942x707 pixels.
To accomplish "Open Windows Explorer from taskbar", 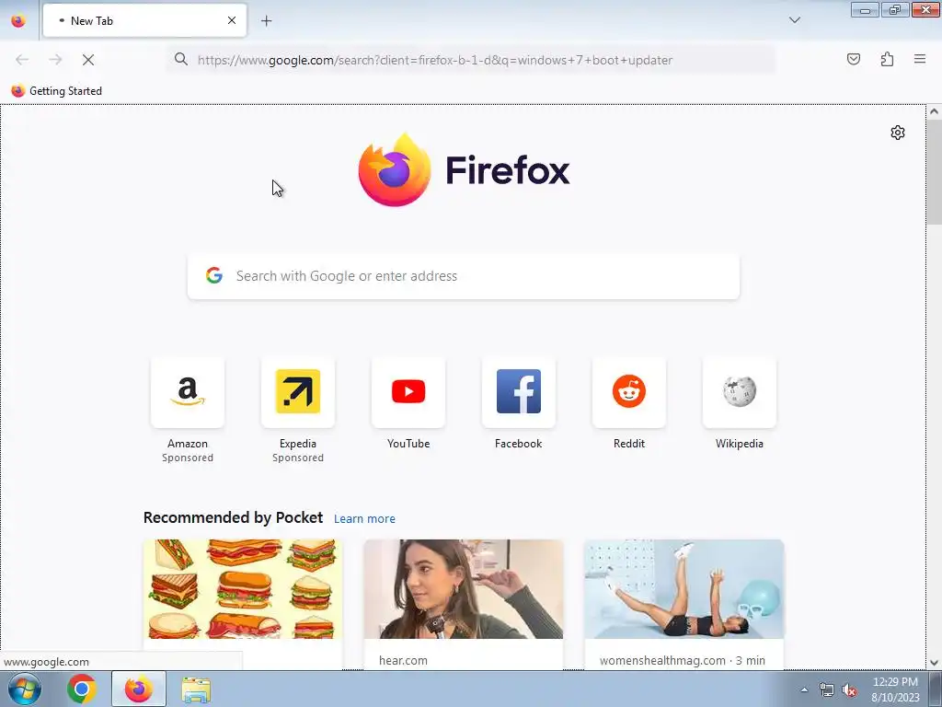I will (196, 689).
